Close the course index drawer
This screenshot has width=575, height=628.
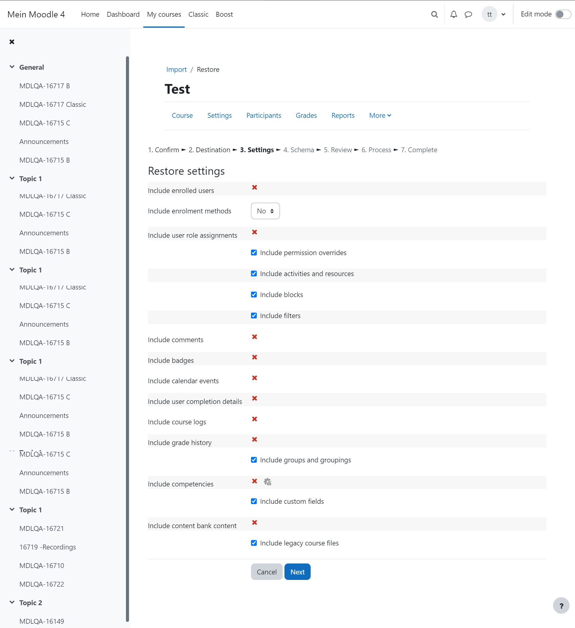(12, 42)
